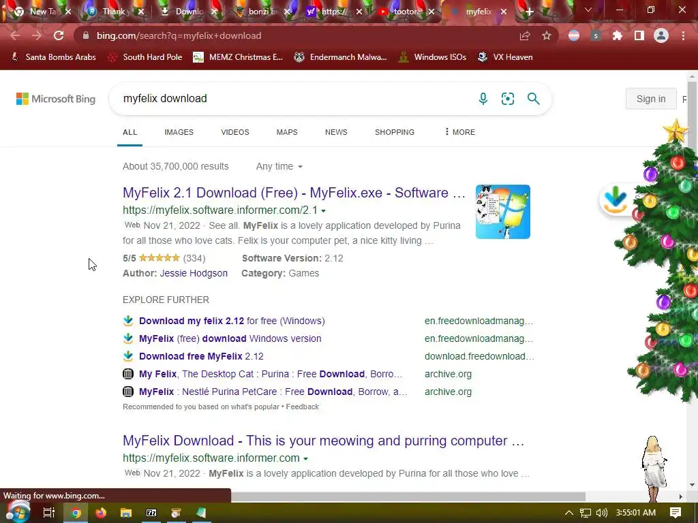Open the MORE search category menu

pos(460,132)
